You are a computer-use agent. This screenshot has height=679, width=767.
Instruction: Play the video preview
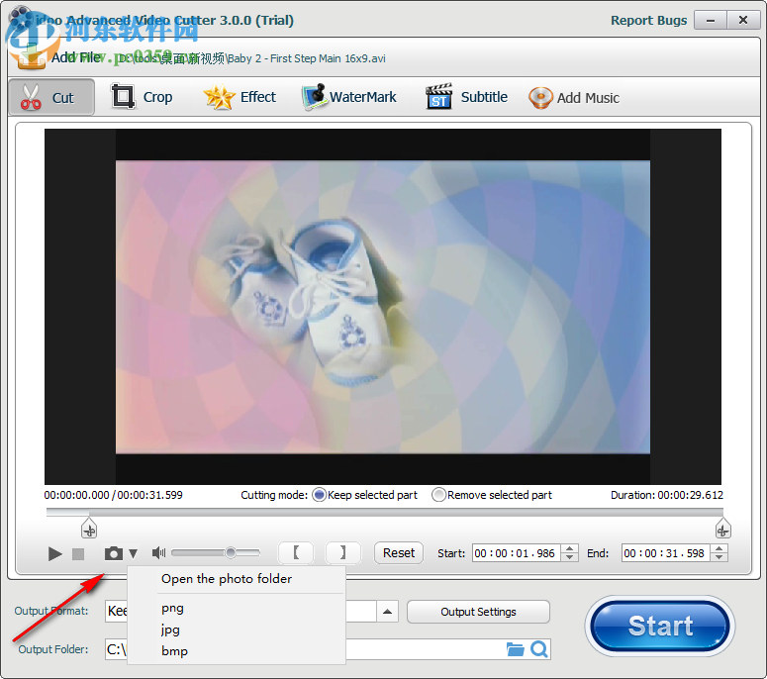click(54, 553)
